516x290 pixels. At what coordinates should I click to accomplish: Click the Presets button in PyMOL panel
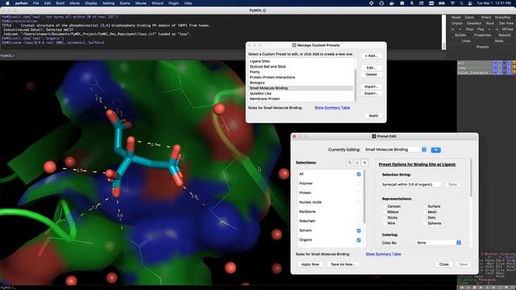[x=482, y=47]
